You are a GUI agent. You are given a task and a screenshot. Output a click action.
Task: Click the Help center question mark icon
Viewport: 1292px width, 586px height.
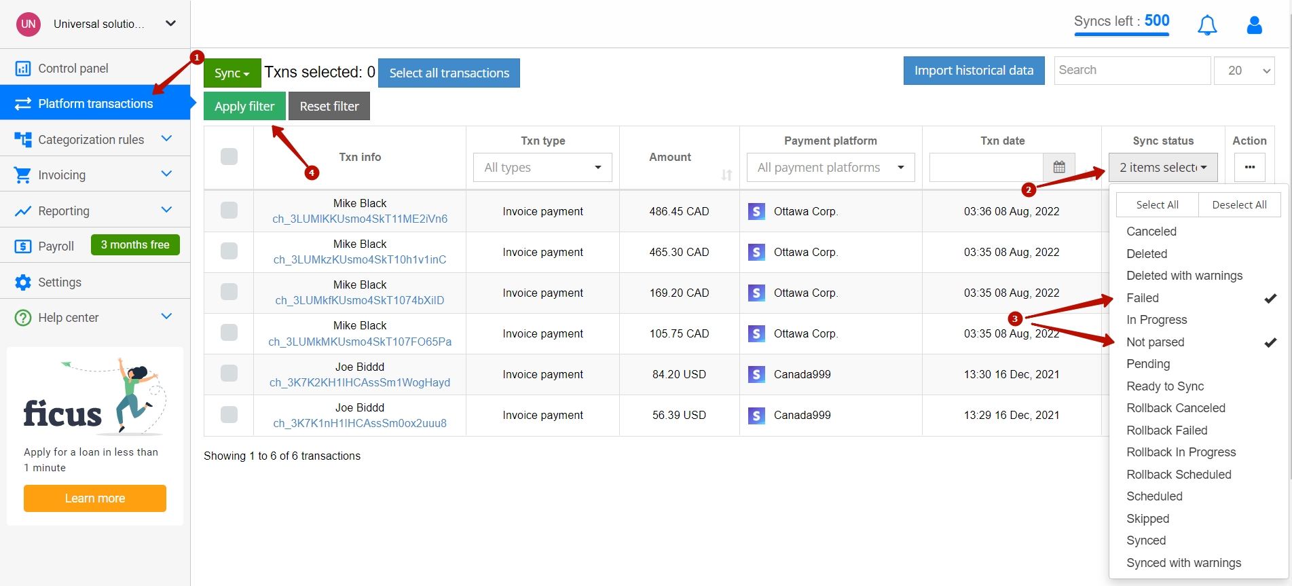pos(23,318)
